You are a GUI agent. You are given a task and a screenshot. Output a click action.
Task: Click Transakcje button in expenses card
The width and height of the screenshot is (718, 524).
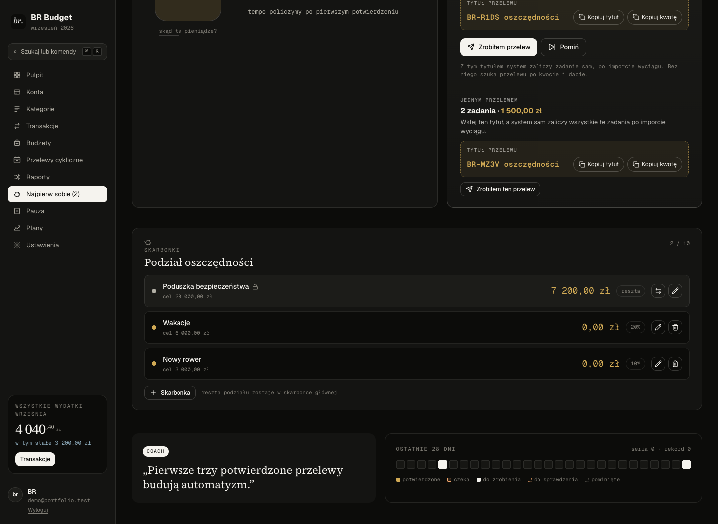pyautogui.click(x=35, y=459)
